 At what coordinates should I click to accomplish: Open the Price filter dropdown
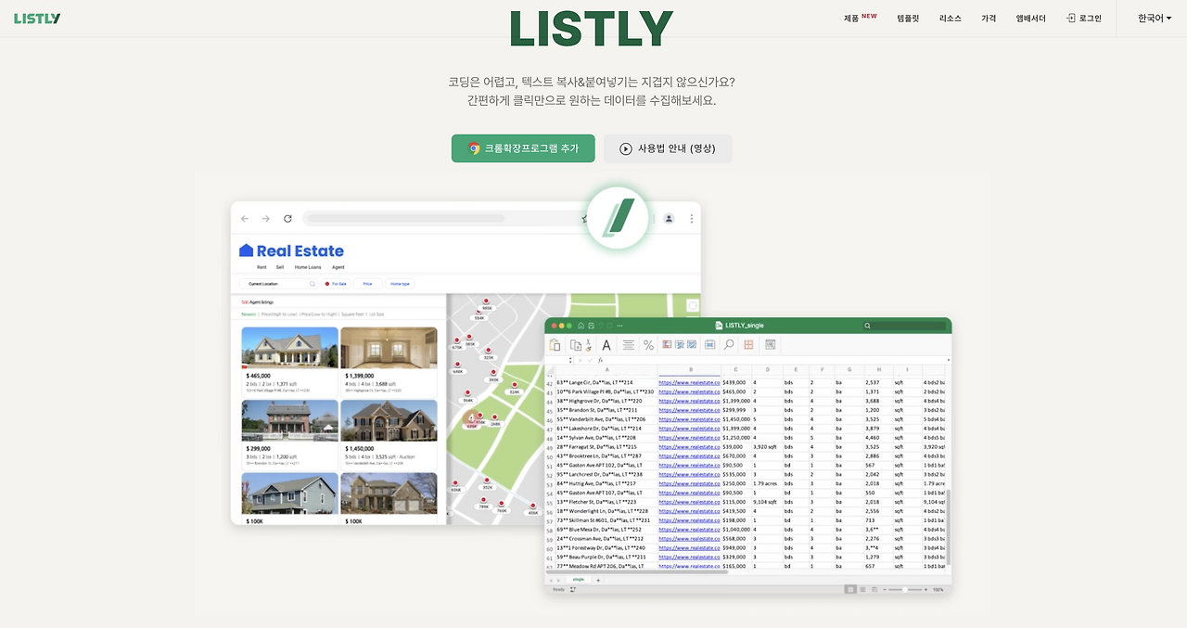[x=367, y=284]
